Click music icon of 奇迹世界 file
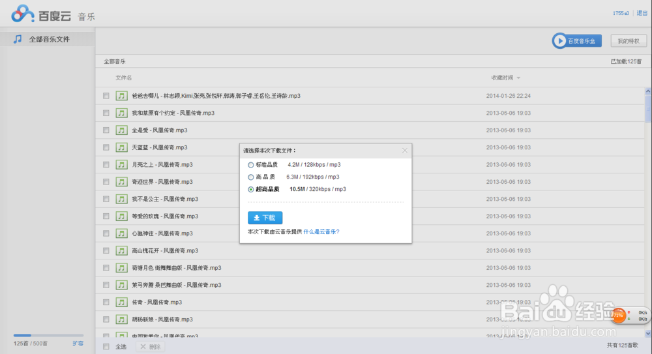 [121, 182]
